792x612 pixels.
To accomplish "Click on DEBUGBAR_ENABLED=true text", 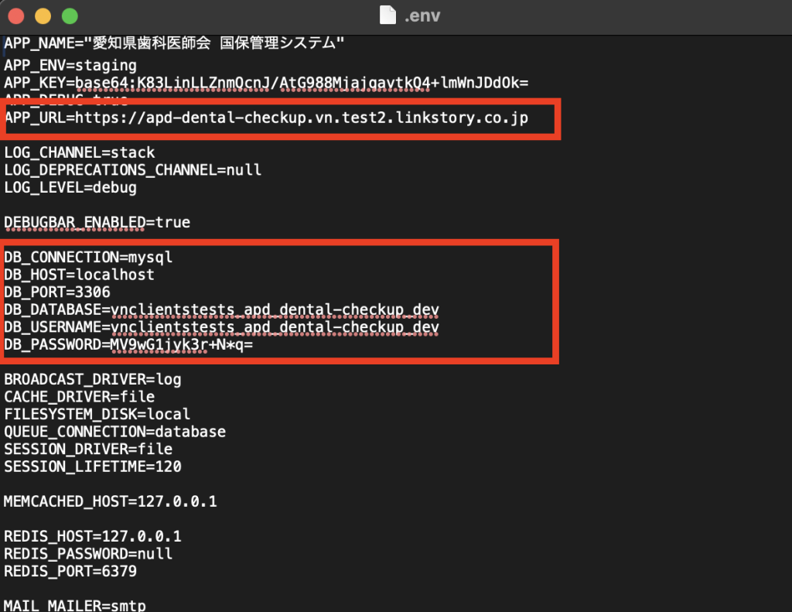I will pos(97,223).
